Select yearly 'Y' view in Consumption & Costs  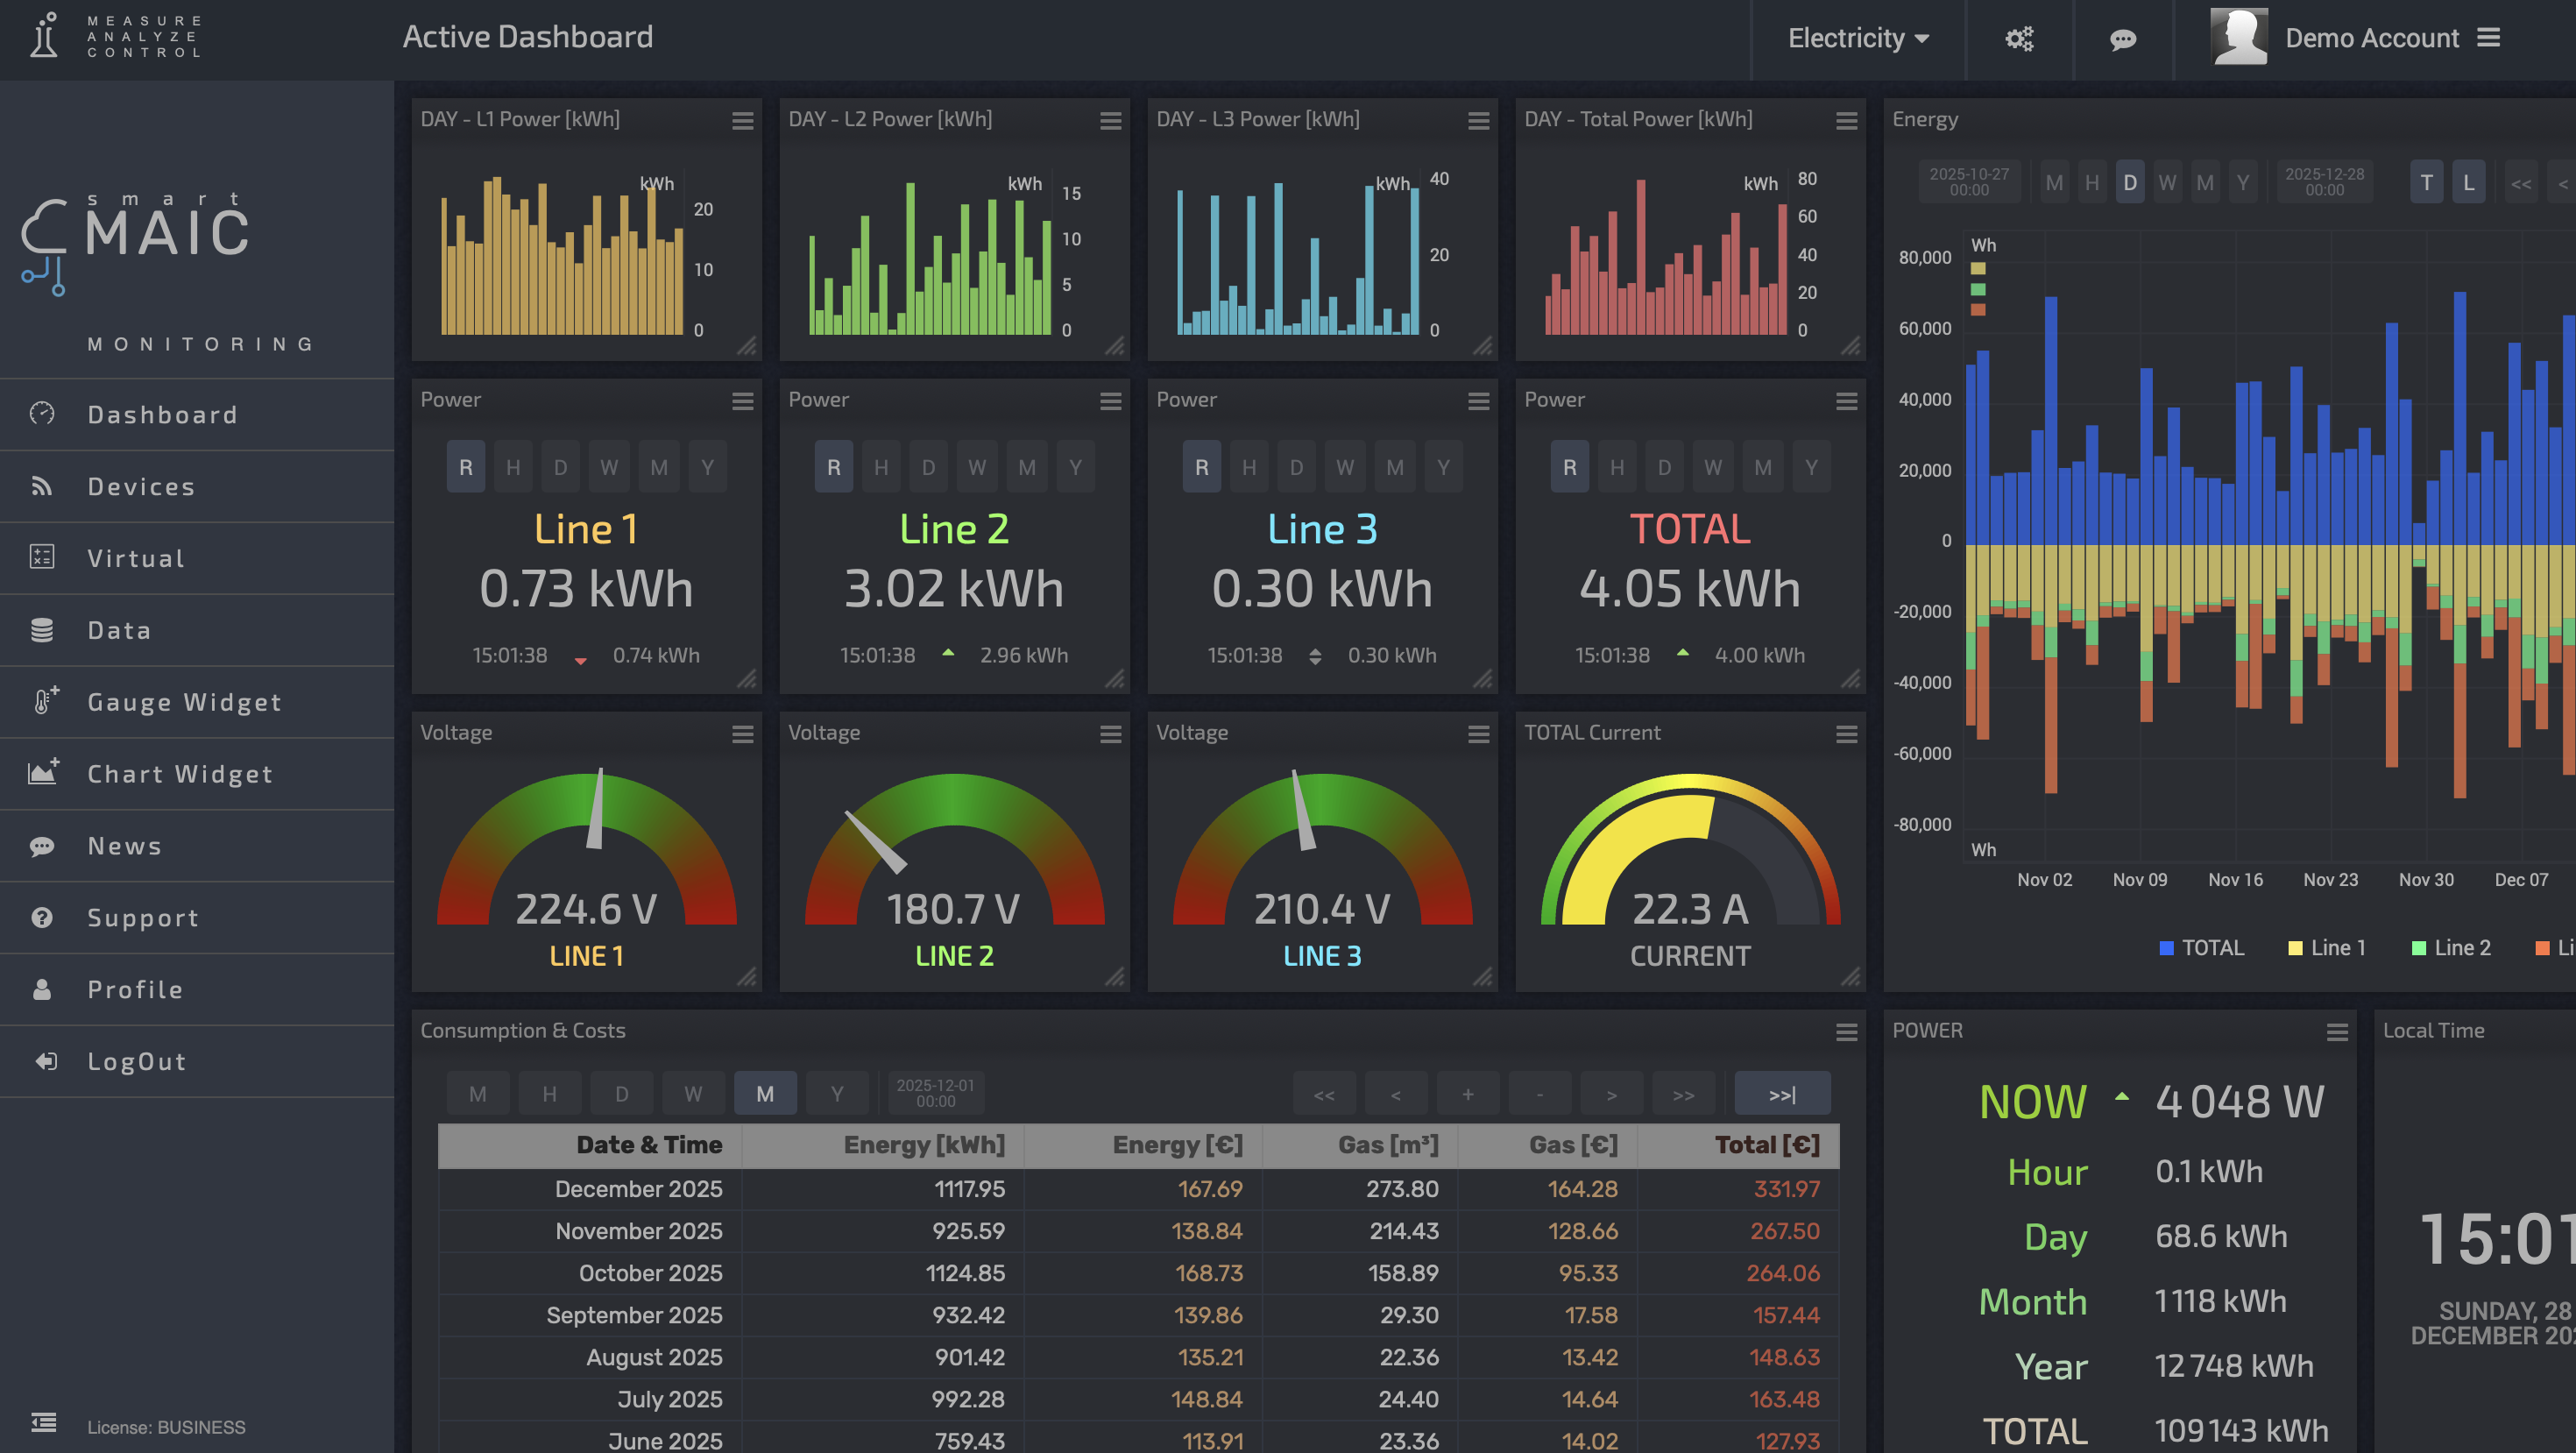point(837,1093)
